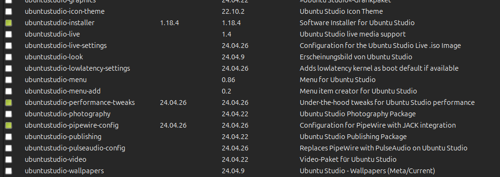Image resolution: width=500 pixels, height=177 pixels.
Task: Toggle the green ubuntustudio-pipewire-config status box
Action: click(x=9, y=125)
